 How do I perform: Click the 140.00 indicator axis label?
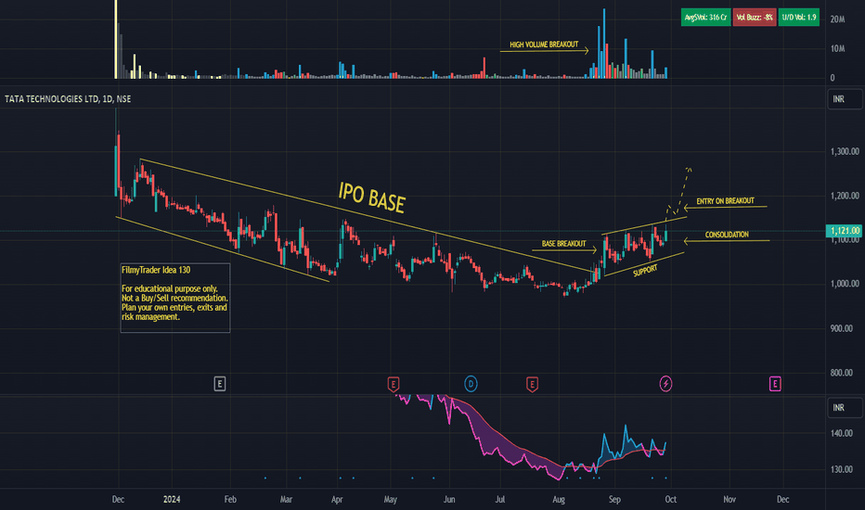tap(841, 433)
